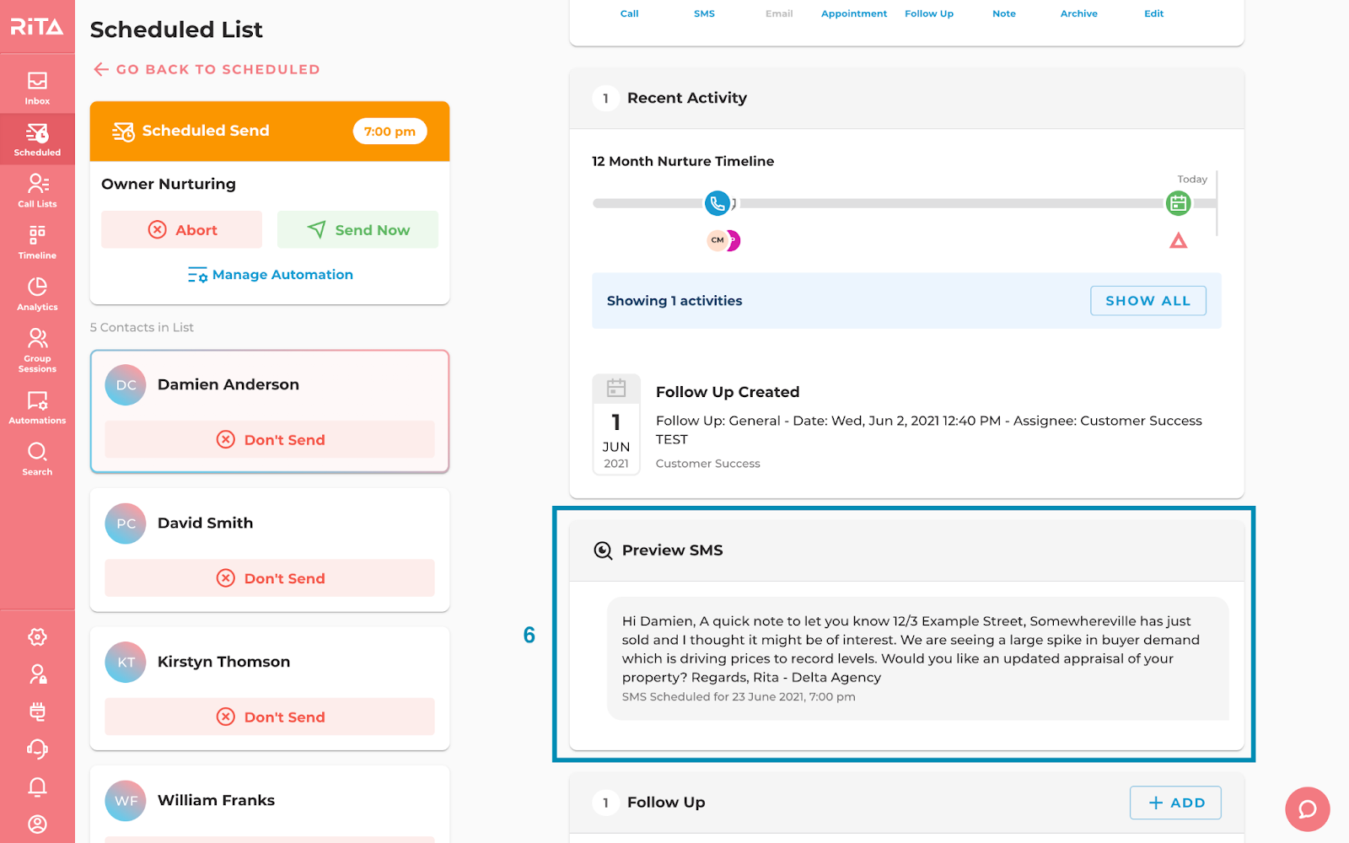Click the Follow Up section header
This screenshot has height=843, width=1349.
906,803
